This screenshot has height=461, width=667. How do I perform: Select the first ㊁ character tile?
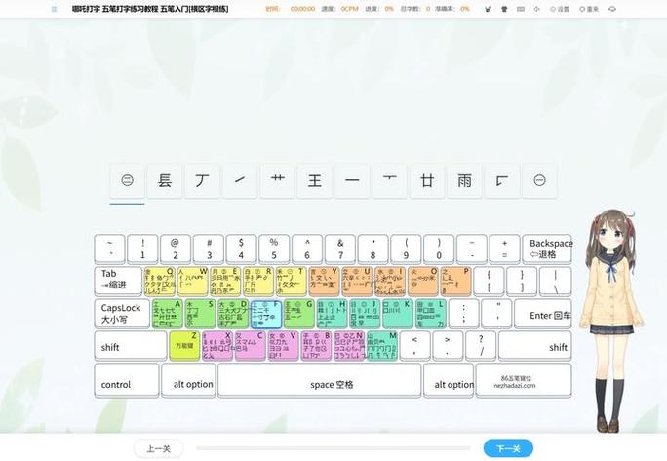127,180
